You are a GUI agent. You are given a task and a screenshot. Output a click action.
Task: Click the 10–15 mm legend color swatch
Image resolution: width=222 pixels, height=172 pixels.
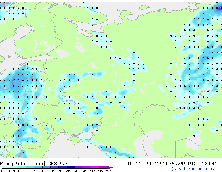point(47,167)
